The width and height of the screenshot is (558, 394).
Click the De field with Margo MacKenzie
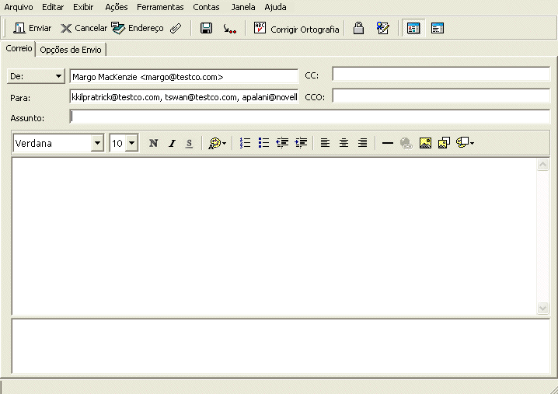coord(183,76)
